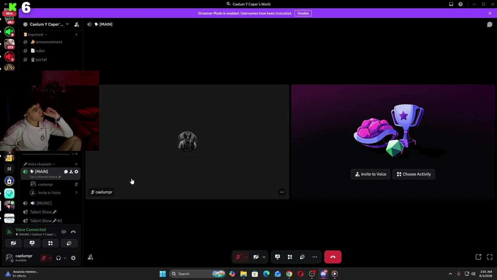The width and height of the screenshot is (497, 280).
Task: Pop out the call window
Action: [x=478, y=257]
